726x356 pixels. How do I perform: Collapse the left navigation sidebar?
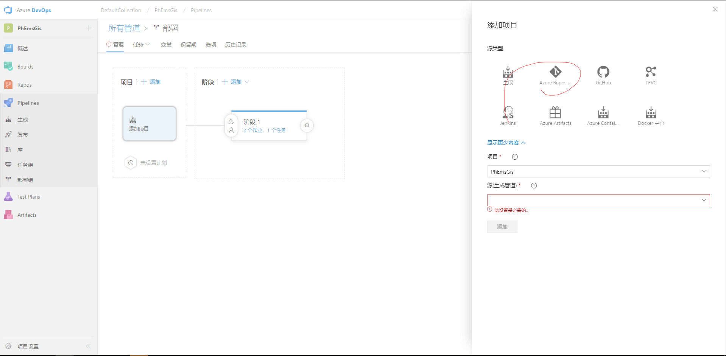coord(88,346)
